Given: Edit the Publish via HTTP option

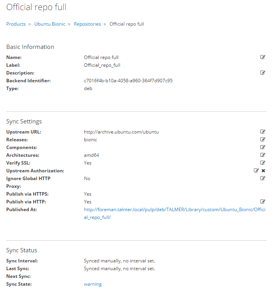Looking at the screenshot, I should (263, 201).
